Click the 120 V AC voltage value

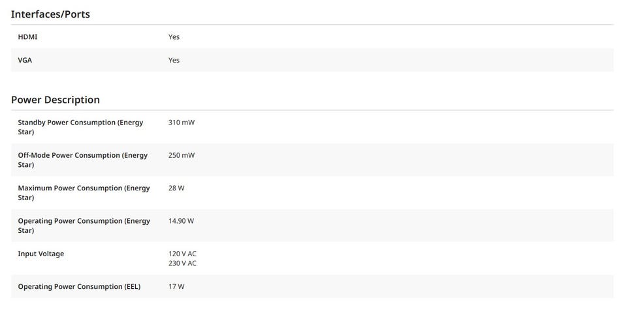coord(182,254)
